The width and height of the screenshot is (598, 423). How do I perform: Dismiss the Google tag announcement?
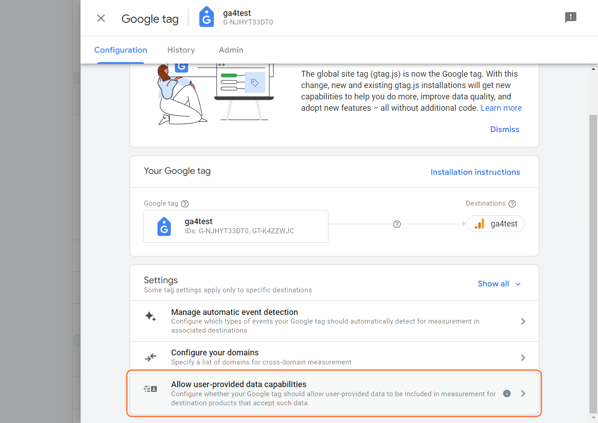coord(504,129)
